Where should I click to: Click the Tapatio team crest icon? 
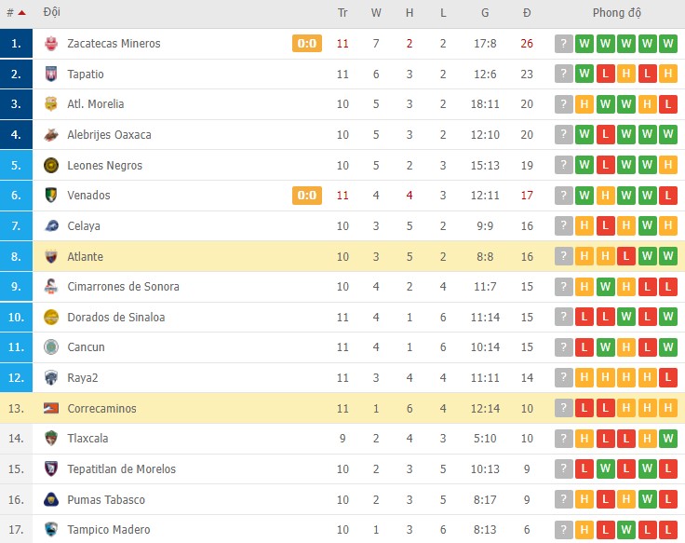click(x=51, y=75)
